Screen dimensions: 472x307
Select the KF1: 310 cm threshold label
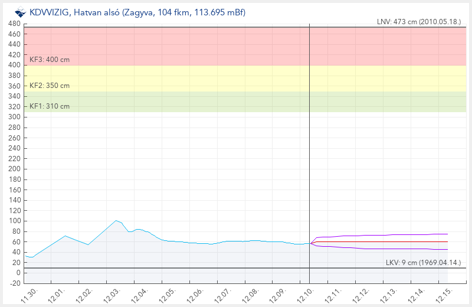pyautogui.click(x=50, y=106)
